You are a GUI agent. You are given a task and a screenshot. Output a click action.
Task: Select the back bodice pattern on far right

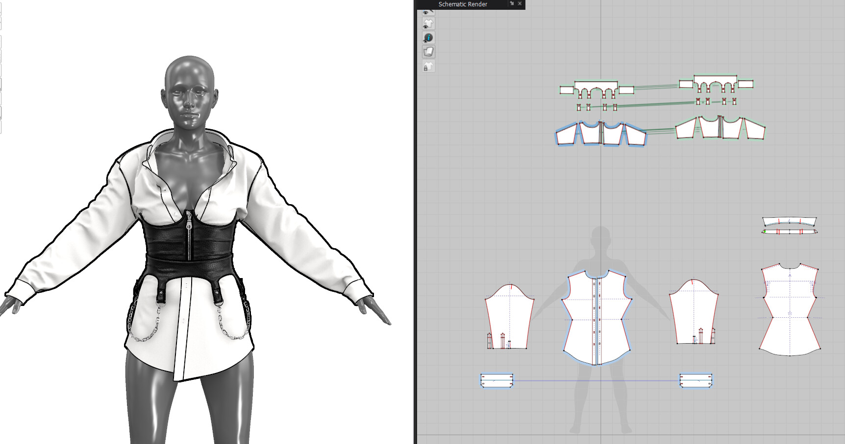[789, 308]
